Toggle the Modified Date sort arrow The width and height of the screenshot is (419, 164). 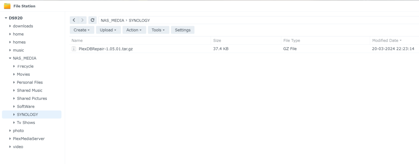[400, 41]
